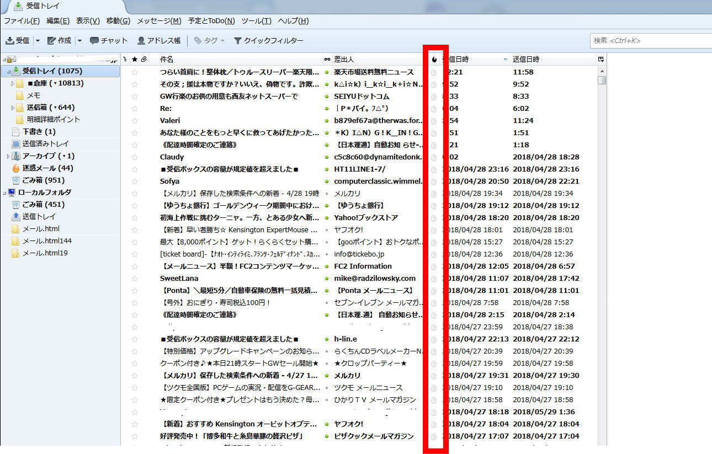The image size is (712, 454).
Task: Toggle read status of info@tickebo.jp message
Action: click(327, 254)
